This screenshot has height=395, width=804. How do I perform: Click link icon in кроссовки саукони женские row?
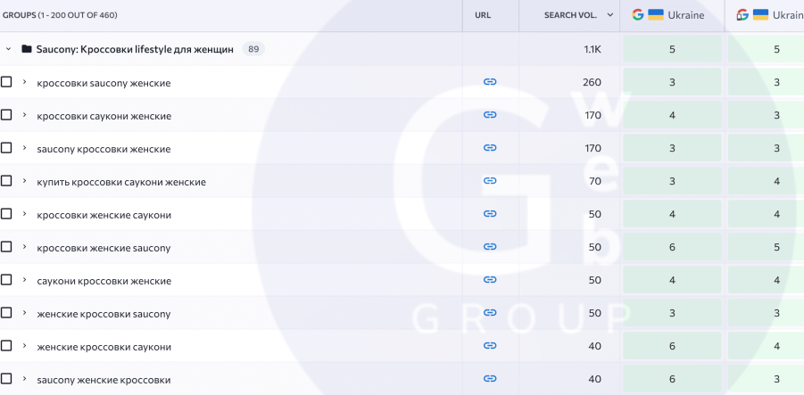coord(490,115)
